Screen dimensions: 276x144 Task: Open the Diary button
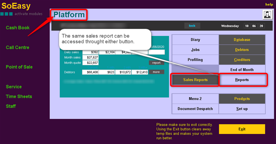195,40
